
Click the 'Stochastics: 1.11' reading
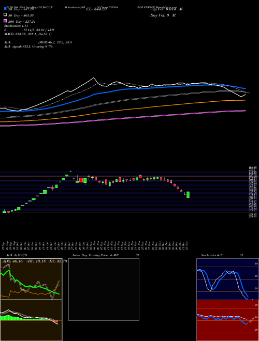(16, 26)
